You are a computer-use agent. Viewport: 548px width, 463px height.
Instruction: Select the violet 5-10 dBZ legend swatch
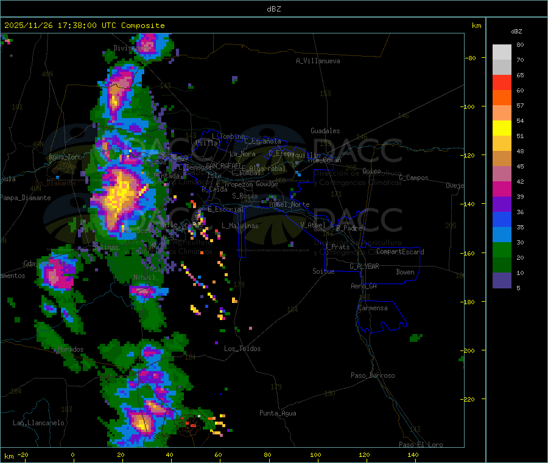pyautogui.click(x=502, y=280)
